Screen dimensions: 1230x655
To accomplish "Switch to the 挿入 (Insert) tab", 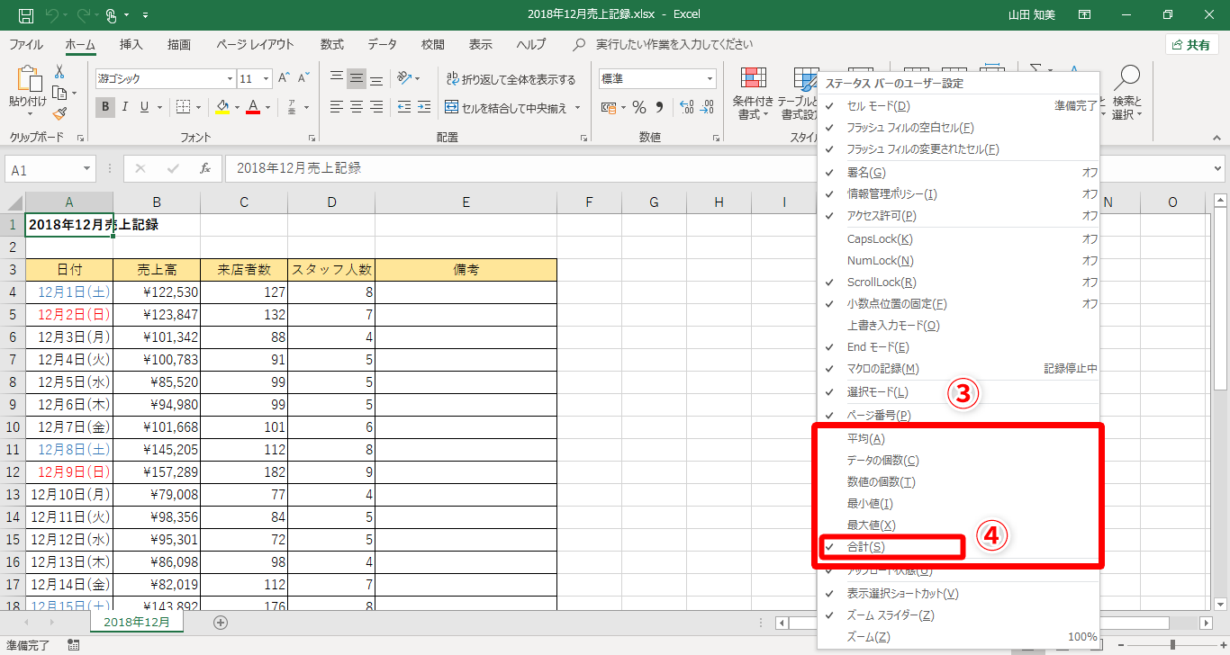I will click(131, 44).
